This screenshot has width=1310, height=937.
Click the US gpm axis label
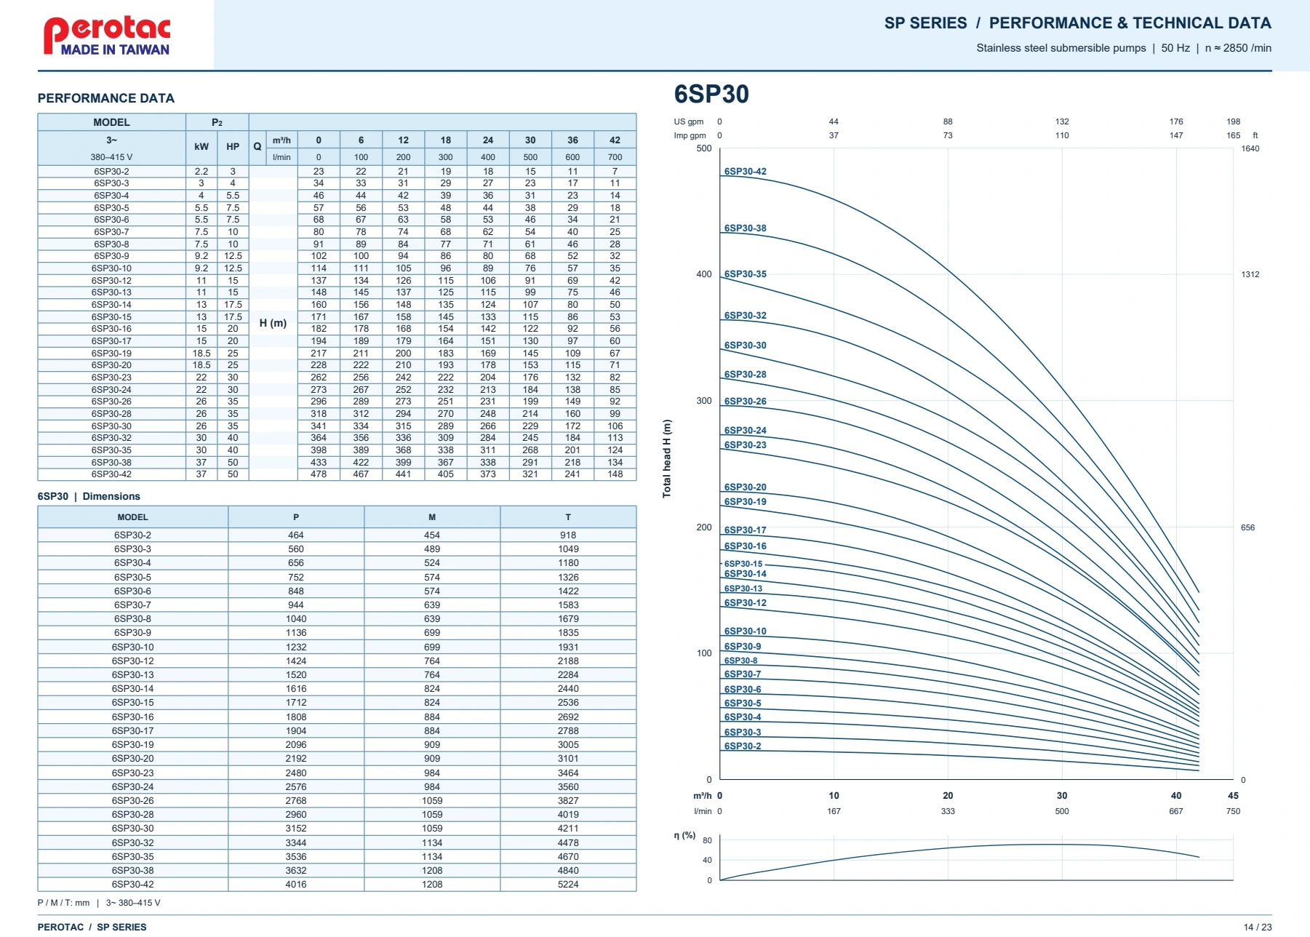pos(688,121)
